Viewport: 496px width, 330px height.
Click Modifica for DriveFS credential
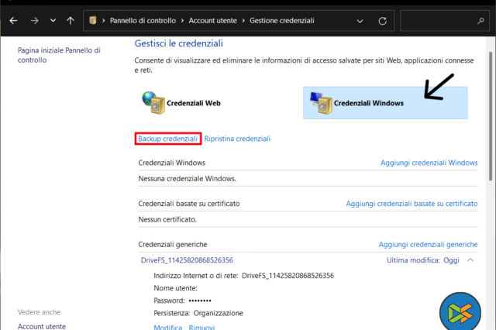(x=167, y=327)
